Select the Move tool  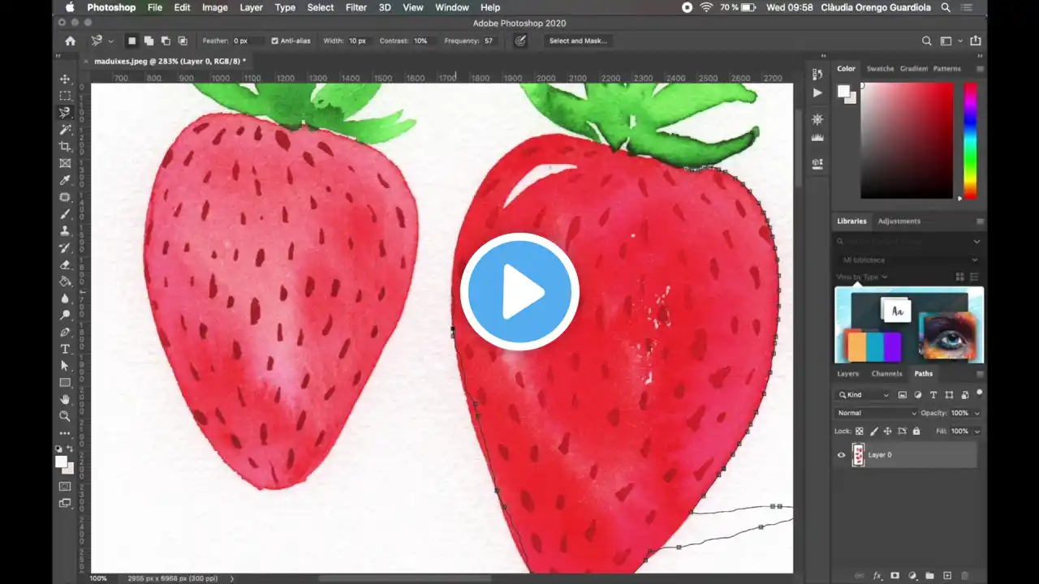[x=65, y=79]
